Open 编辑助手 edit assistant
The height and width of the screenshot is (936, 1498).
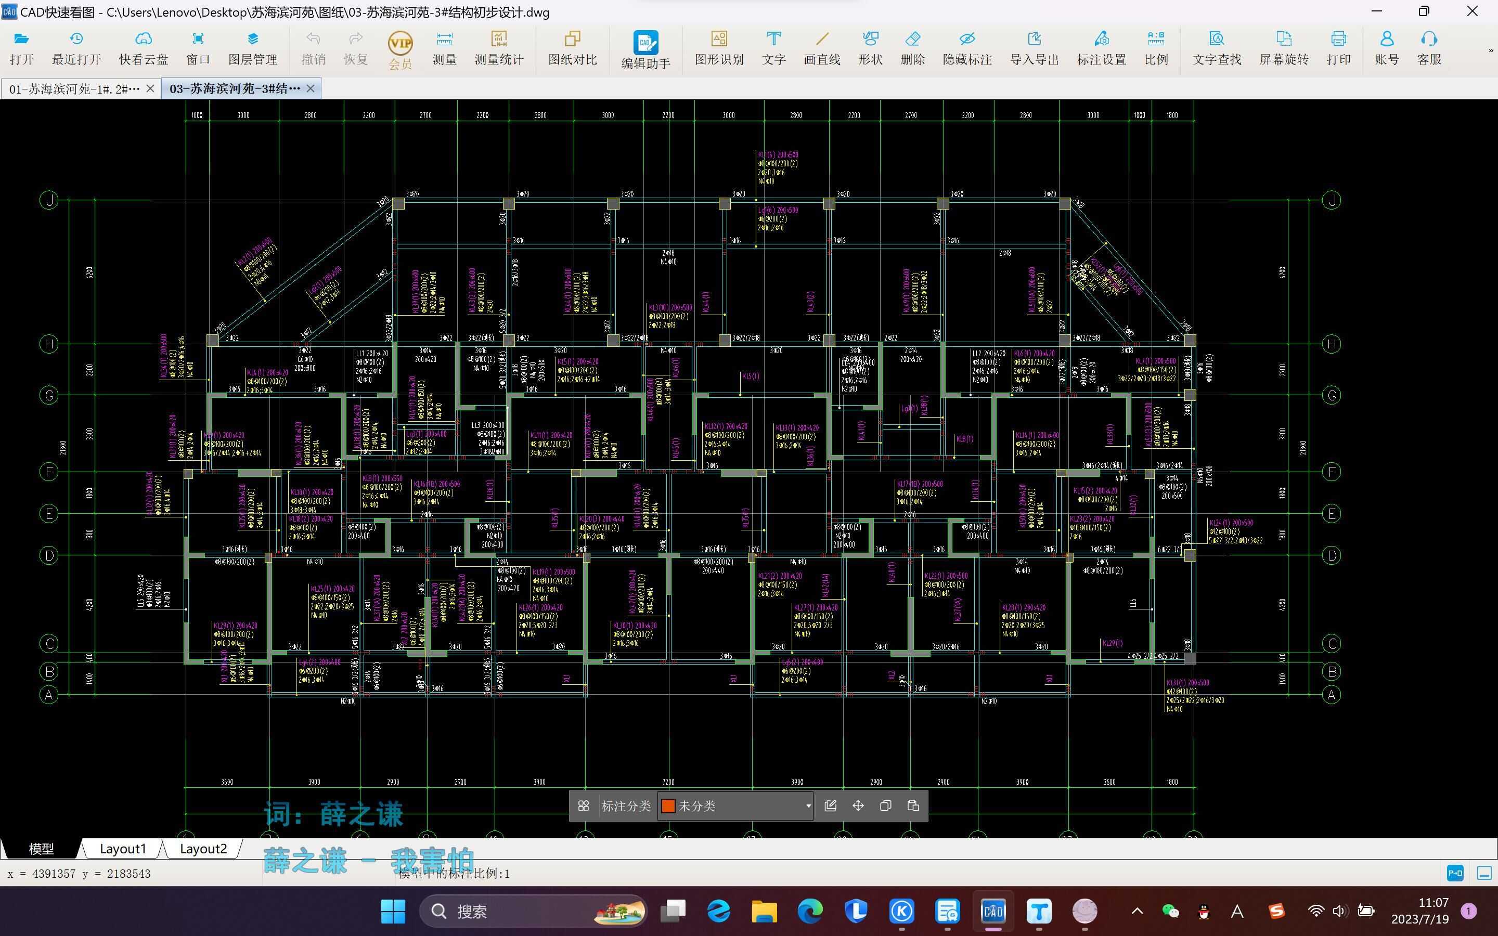point(645,49)
